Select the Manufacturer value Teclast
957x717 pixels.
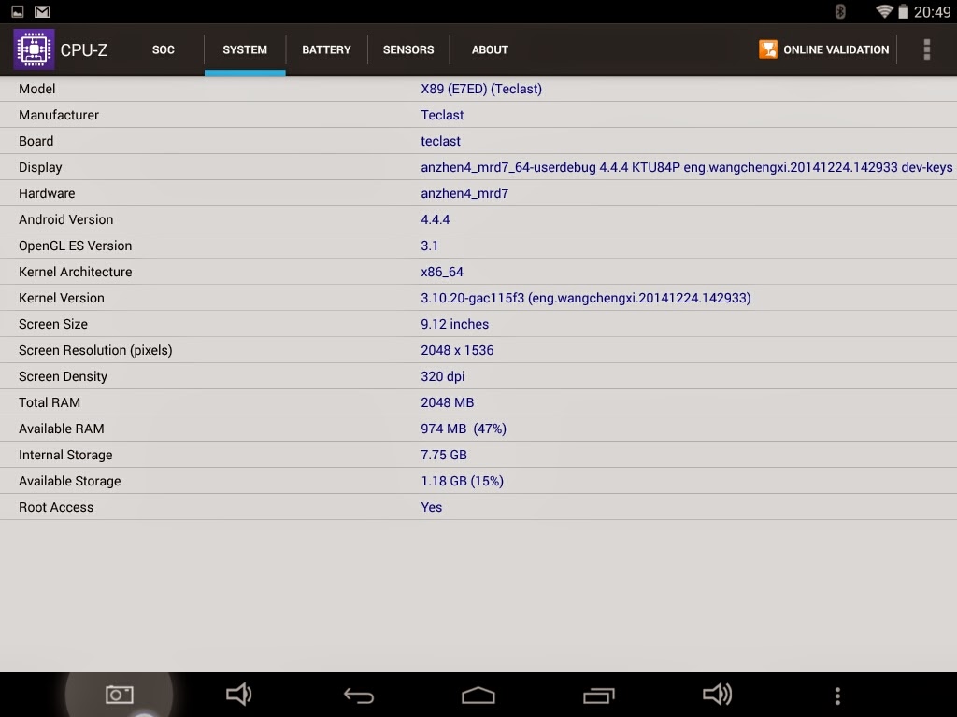442,115
